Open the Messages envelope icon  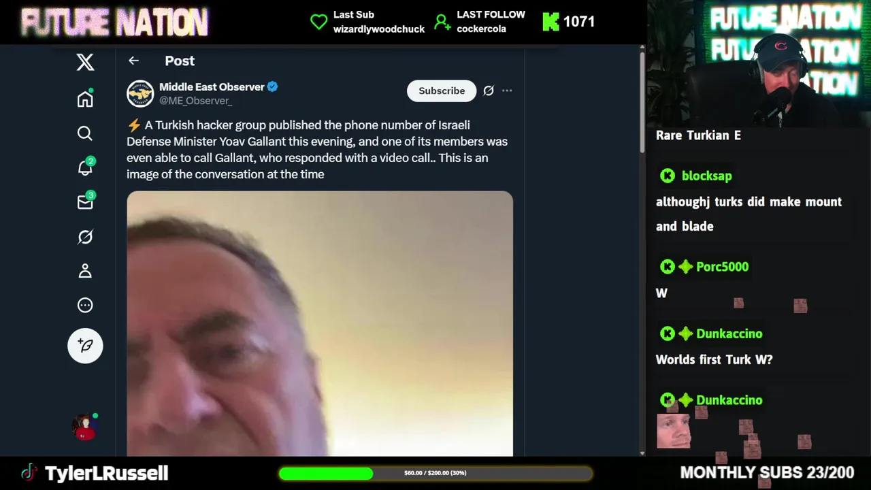(x=86, y=201)
